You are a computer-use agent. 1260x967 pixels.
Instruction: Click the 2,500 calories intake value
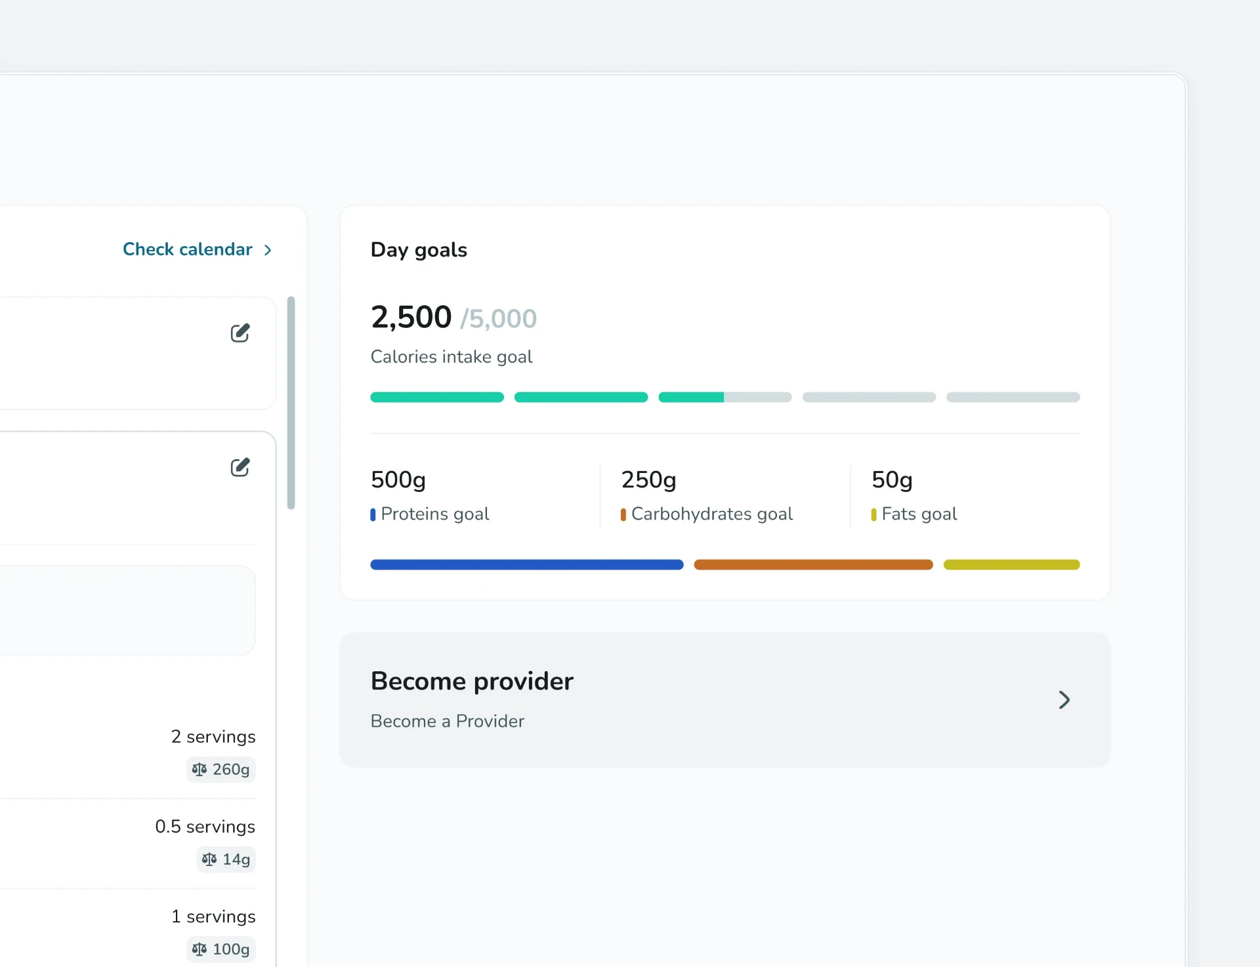click(411, 318)
